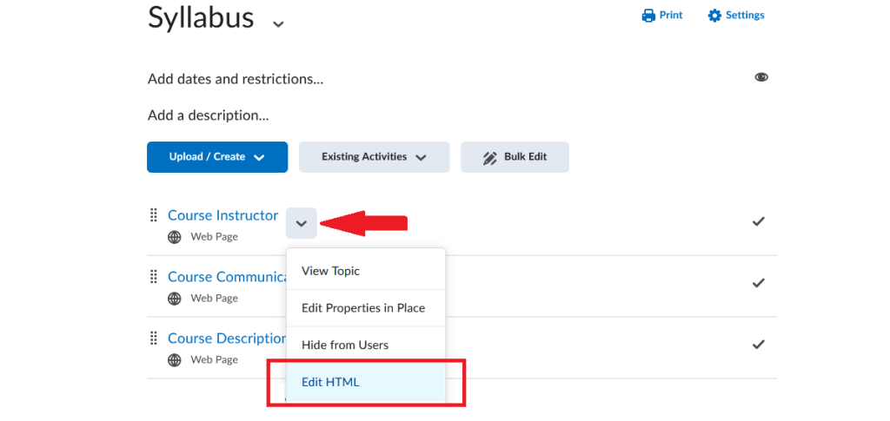Open Settings via the gear icon

tap(714, 16)
